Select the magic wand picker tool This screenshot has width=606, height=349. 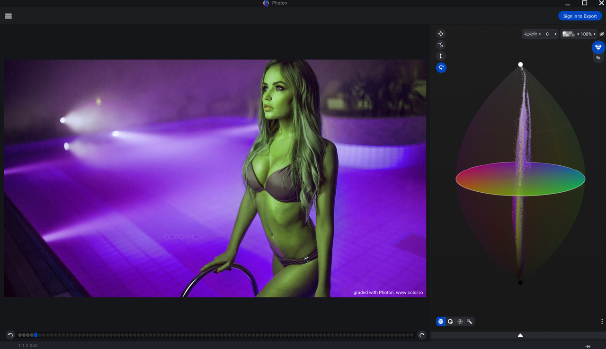click(470, 322)
